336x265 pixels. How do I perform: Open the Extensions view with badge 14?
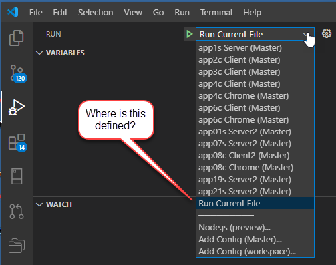point(17,142)
